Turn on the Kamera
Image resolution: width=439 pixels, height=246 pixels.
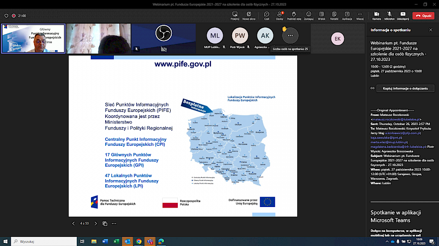[x=377, y=16]
